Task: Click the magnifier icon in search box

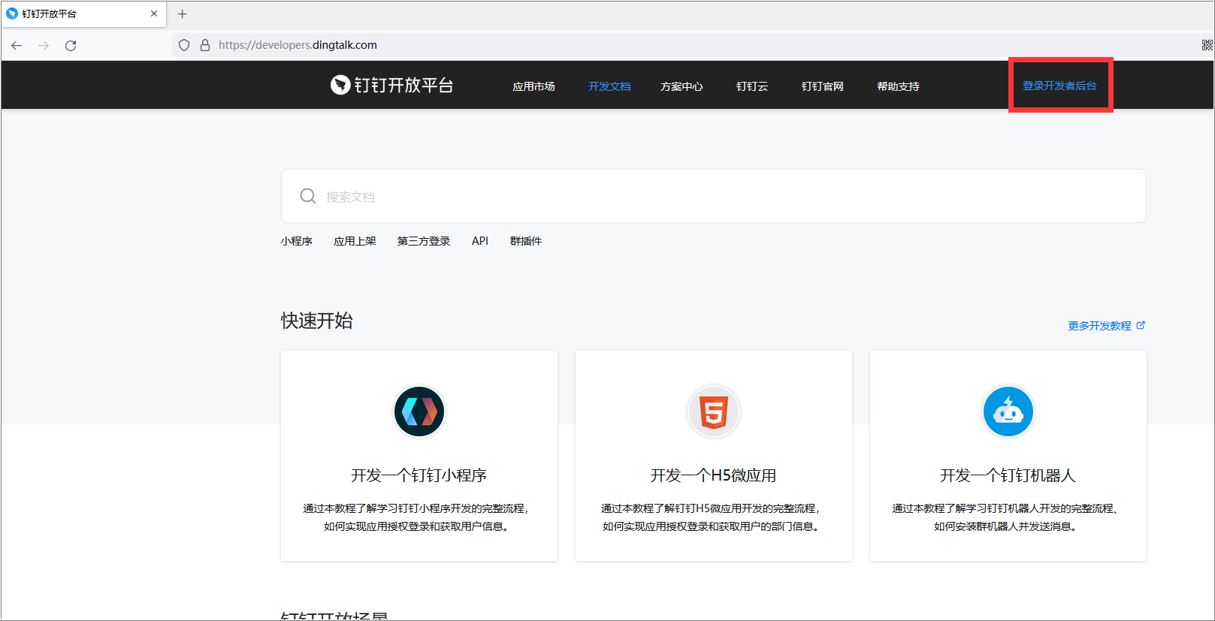Action: [308, 196]
